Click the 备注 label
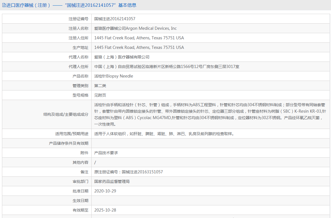Image resolution: width=331 pixels, height=218 pixels. 85,172
